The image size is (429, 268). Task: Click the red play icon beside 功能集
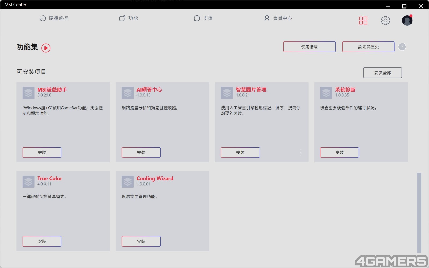click(46, 48)
